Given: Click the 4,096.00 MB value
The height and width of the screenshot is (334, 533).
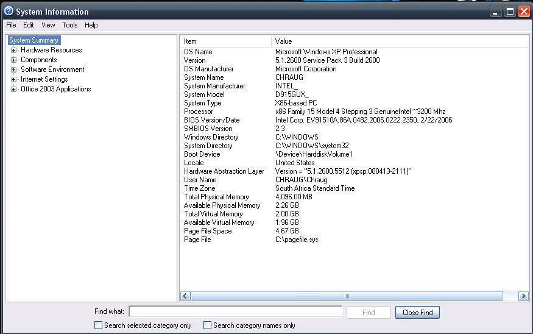Looking at the screenshot, I should 294,197.
